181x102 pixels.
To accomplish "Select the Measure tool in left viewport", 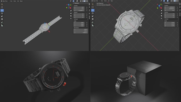I will click(2, 25).
